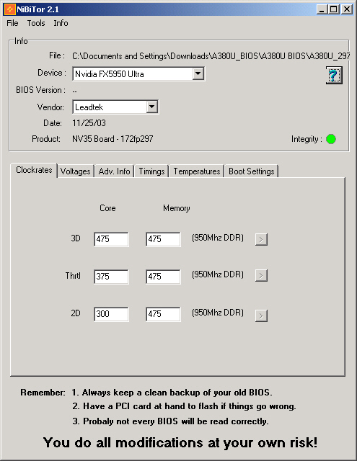The height and width of the screenshot is (461, 357).
Task: Click the 3D Core clock field
Action: tap(111, 239)
